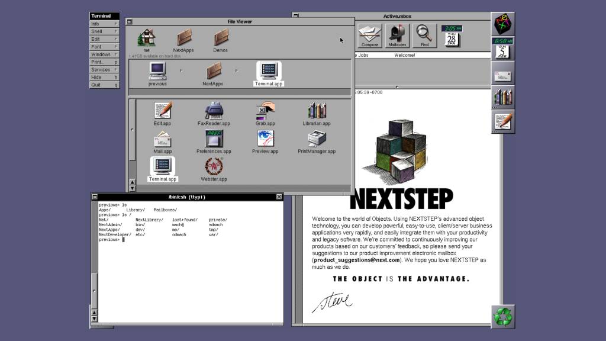Image resolution: width=606 pixels, height=341 pixels.
Task: Open the Librarian books dock icon
Action: [x=503, y=98]
